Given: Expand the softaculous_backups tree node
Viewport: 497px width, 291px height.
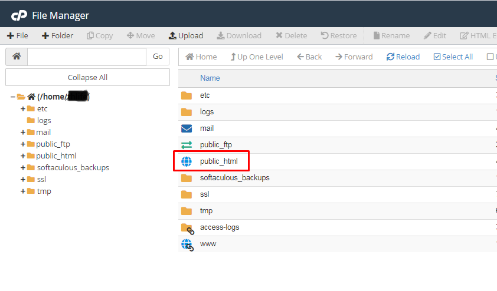Looking at the screenshot, I should (x=23, y=167).
